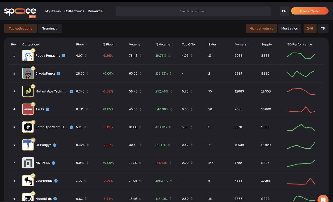Click the NORMIES avatar image
This screenshot has height=202, width=333.
click(x=28, y=163)
